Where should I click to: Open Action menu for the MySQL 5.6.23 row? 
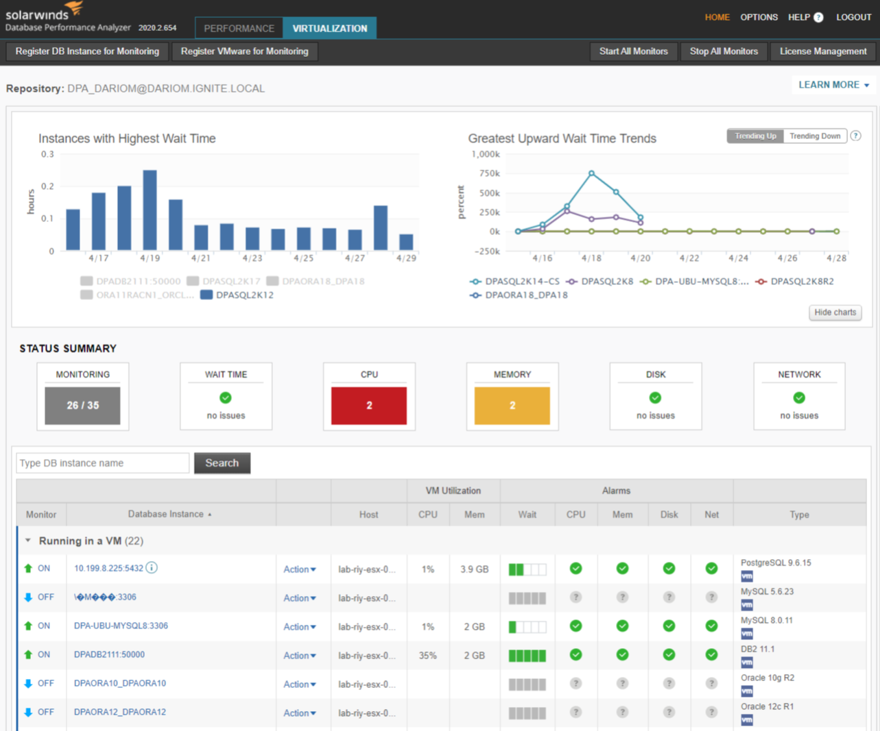300,598
